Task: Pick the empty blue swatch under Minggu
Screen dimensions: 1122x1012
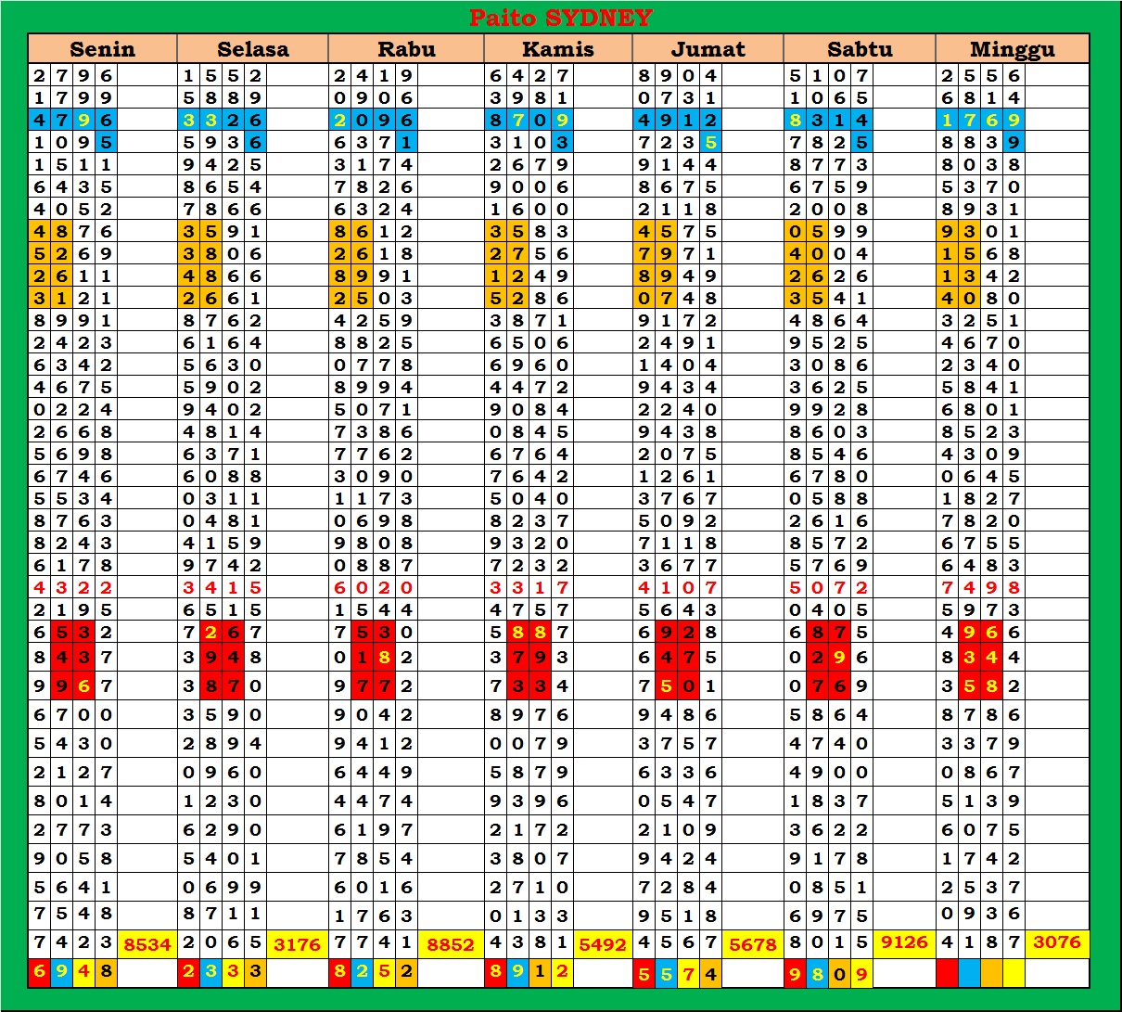Action: point(969,973)
